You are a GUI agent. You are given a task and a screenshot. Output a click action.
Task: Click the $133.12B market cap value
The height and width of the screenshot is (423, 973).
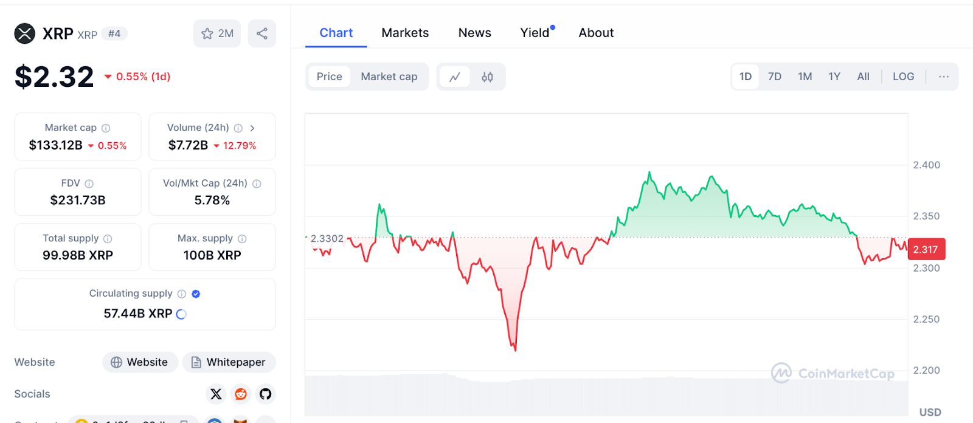[x=56, y=145]
